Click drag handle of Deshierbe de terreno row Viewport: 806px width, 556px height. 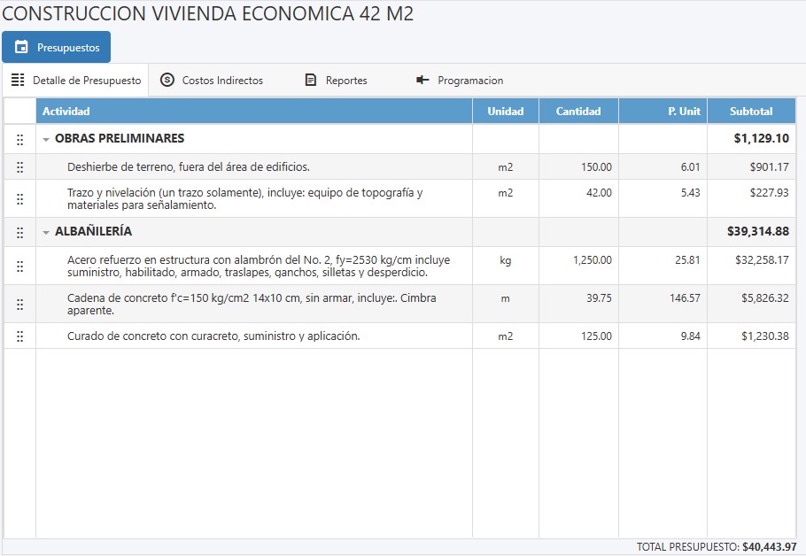[x=19, y=167]
